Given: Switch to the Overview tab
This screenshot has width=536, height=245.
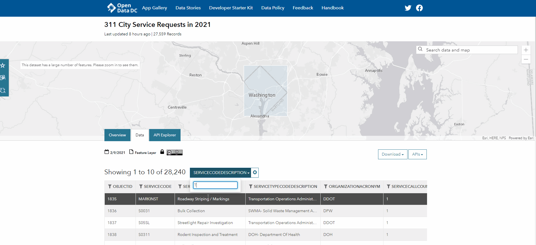Looking at the screenshot, I should click(x=117, y=135).
